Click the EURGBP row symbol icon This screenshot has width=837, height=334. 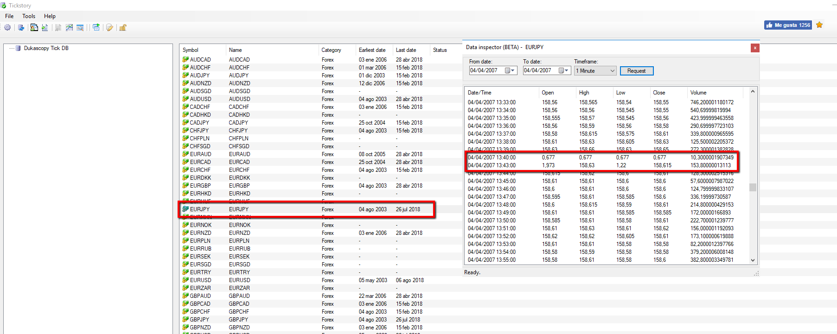click(x=185, y=185)
